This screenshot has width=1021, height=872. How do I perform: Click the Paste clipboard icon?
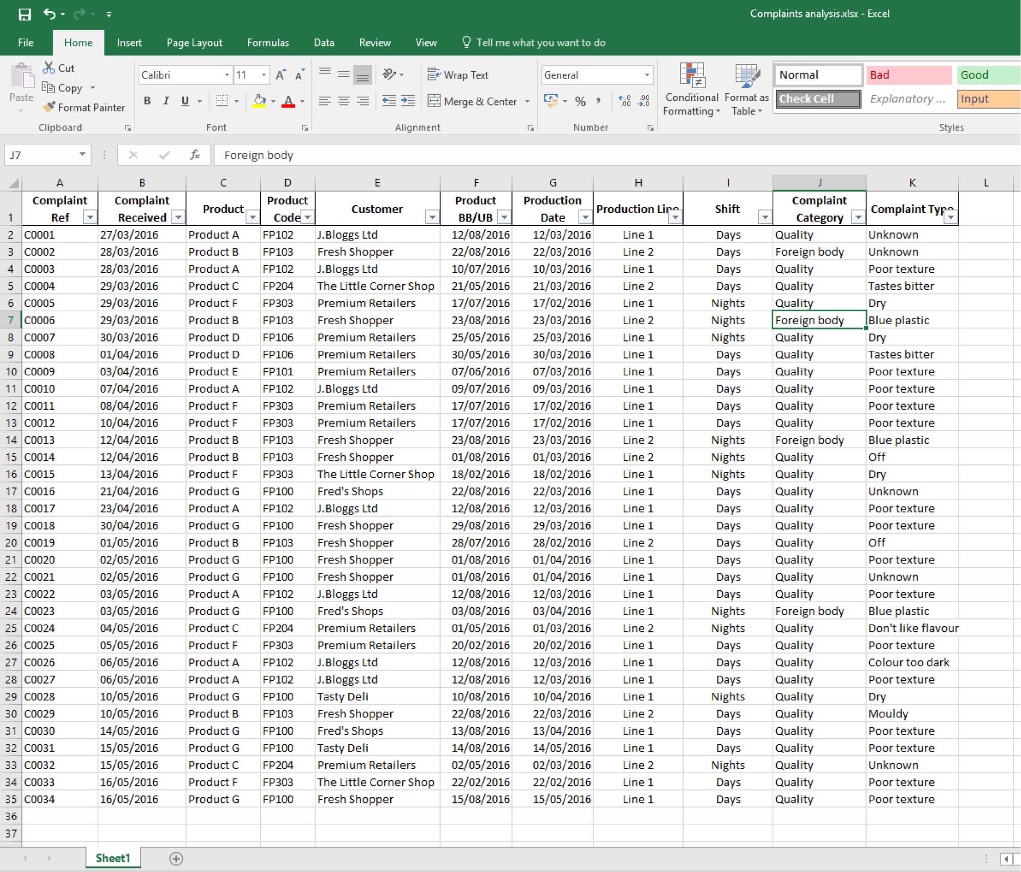tap(22, 76)
